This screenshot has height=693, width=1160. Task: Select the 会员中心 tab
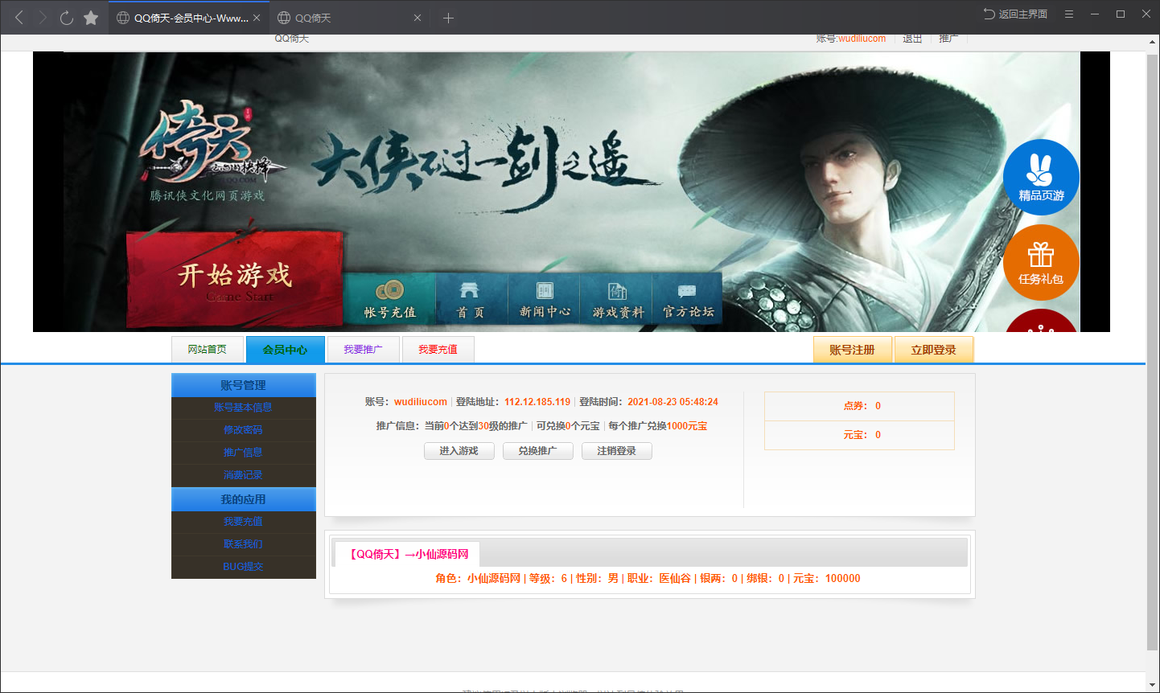(286, 350)
